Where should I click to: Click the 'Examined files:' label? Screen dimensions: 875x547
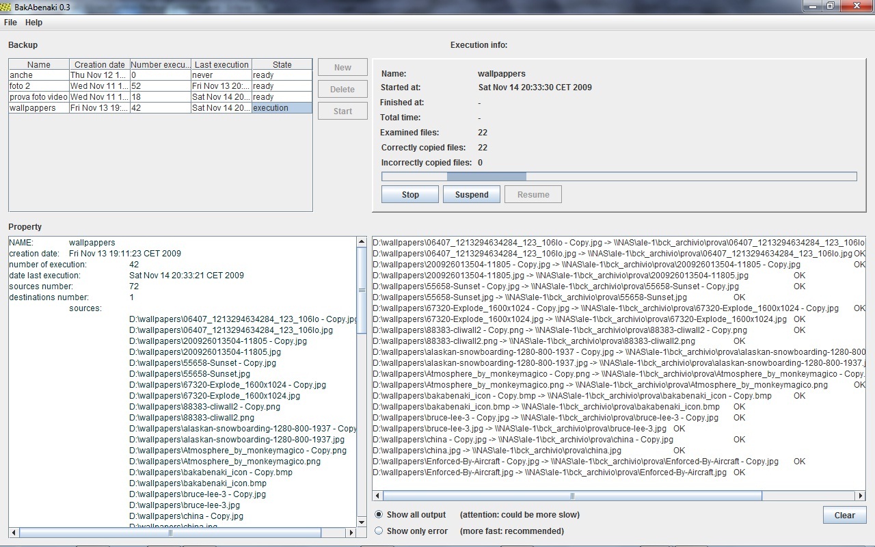click(409, 133)
